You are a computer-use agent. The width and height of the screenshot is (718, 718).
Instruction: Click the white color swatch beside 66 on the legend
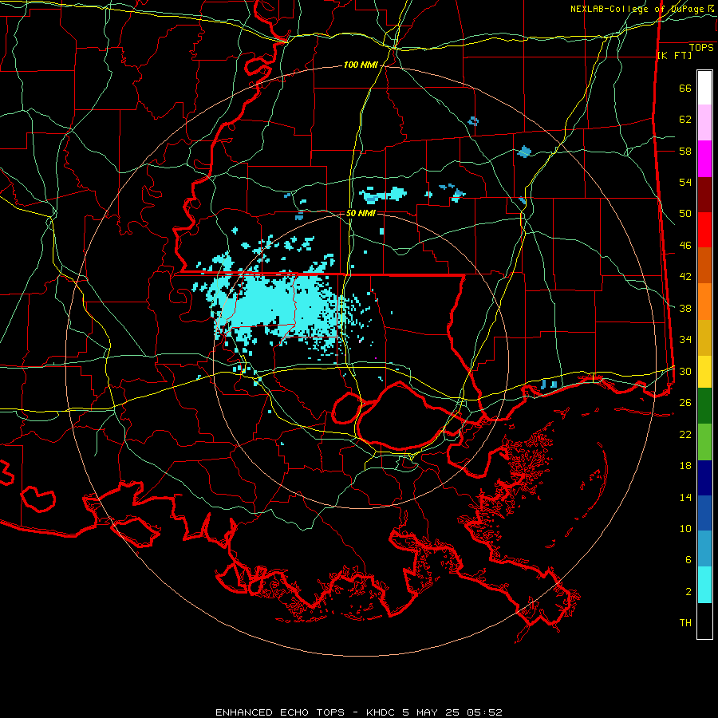point(704,88)
